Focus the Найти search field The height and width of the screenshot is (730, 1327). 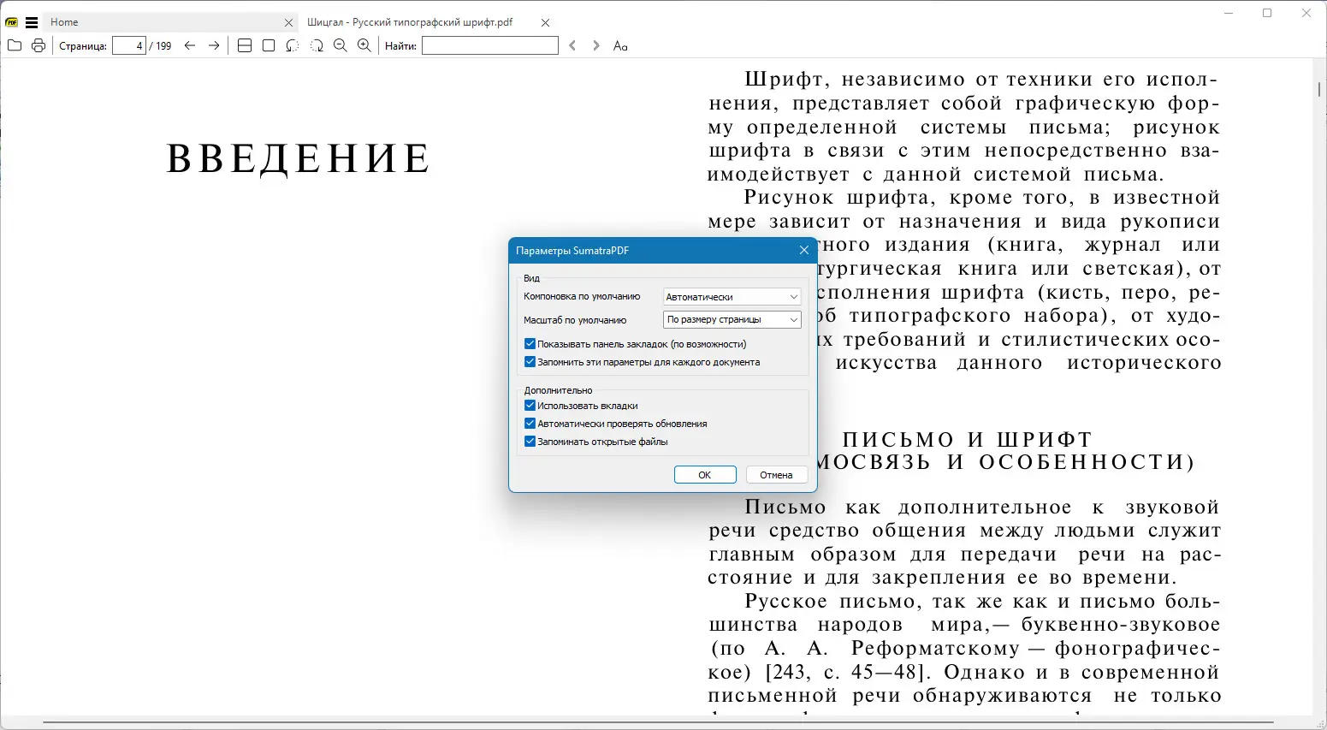(490, 45)
